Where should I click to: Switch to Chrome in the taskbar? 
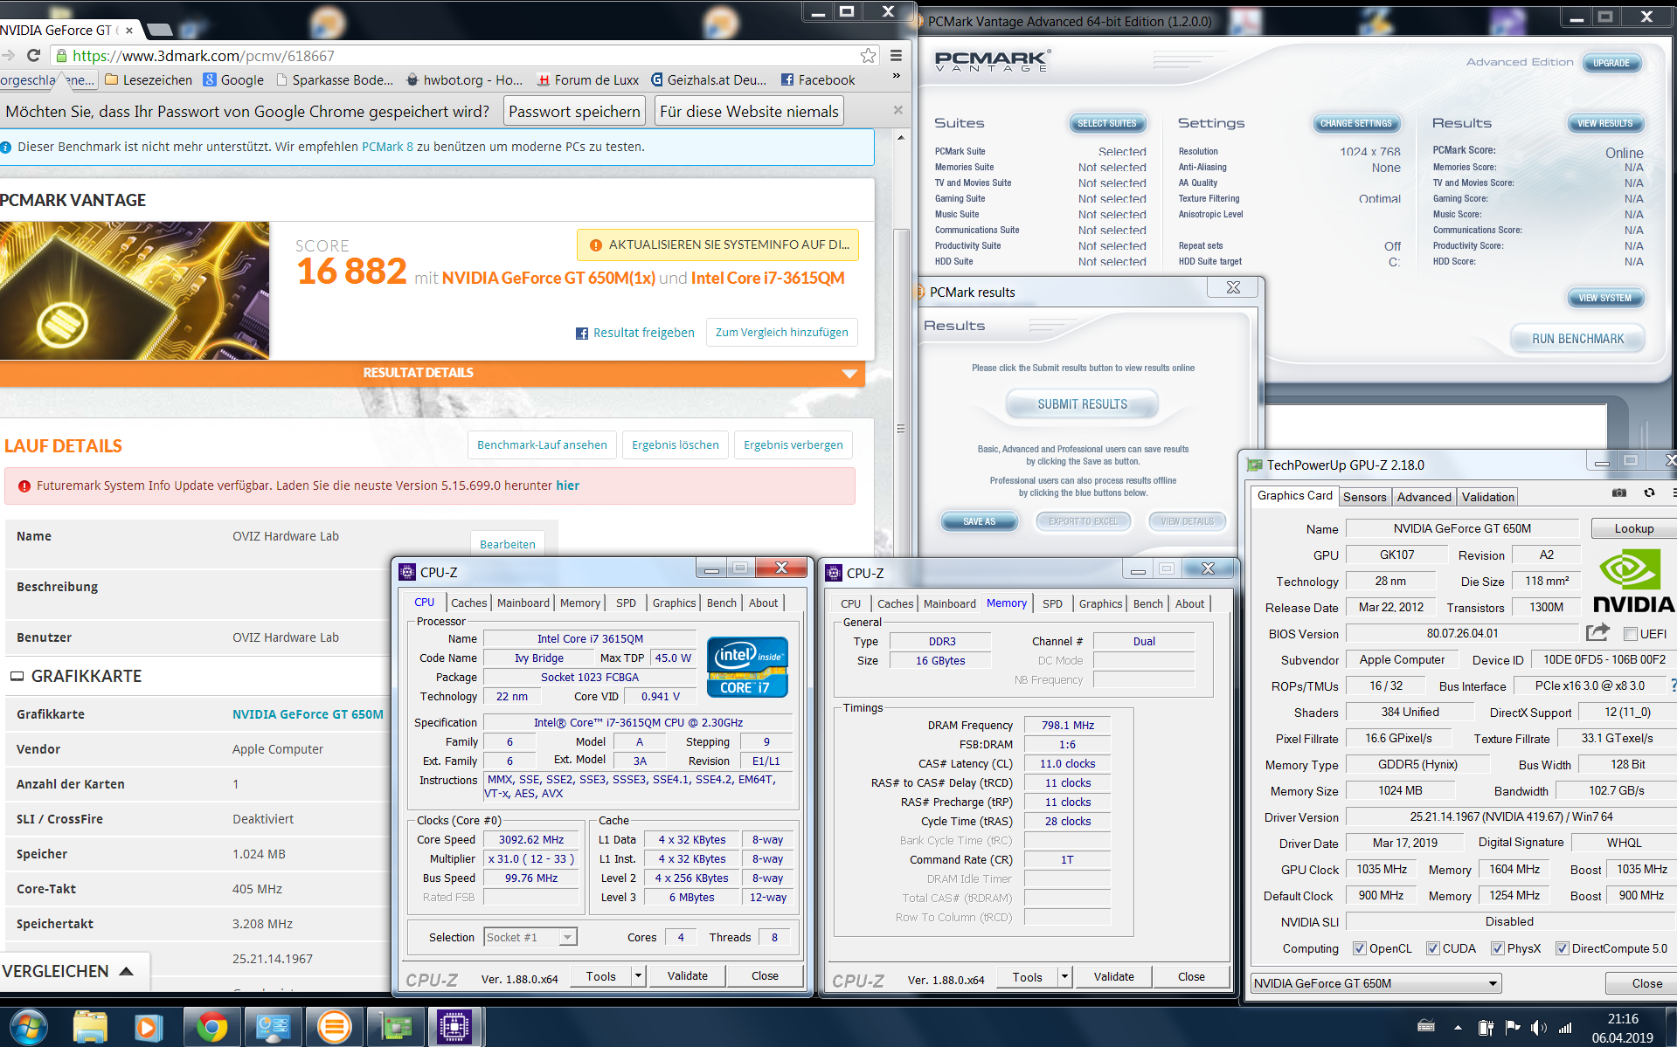click(211, 1027)
